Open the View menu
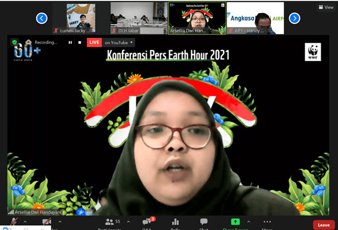This screenshot has width=338, height=230. [x=326, y=7]
